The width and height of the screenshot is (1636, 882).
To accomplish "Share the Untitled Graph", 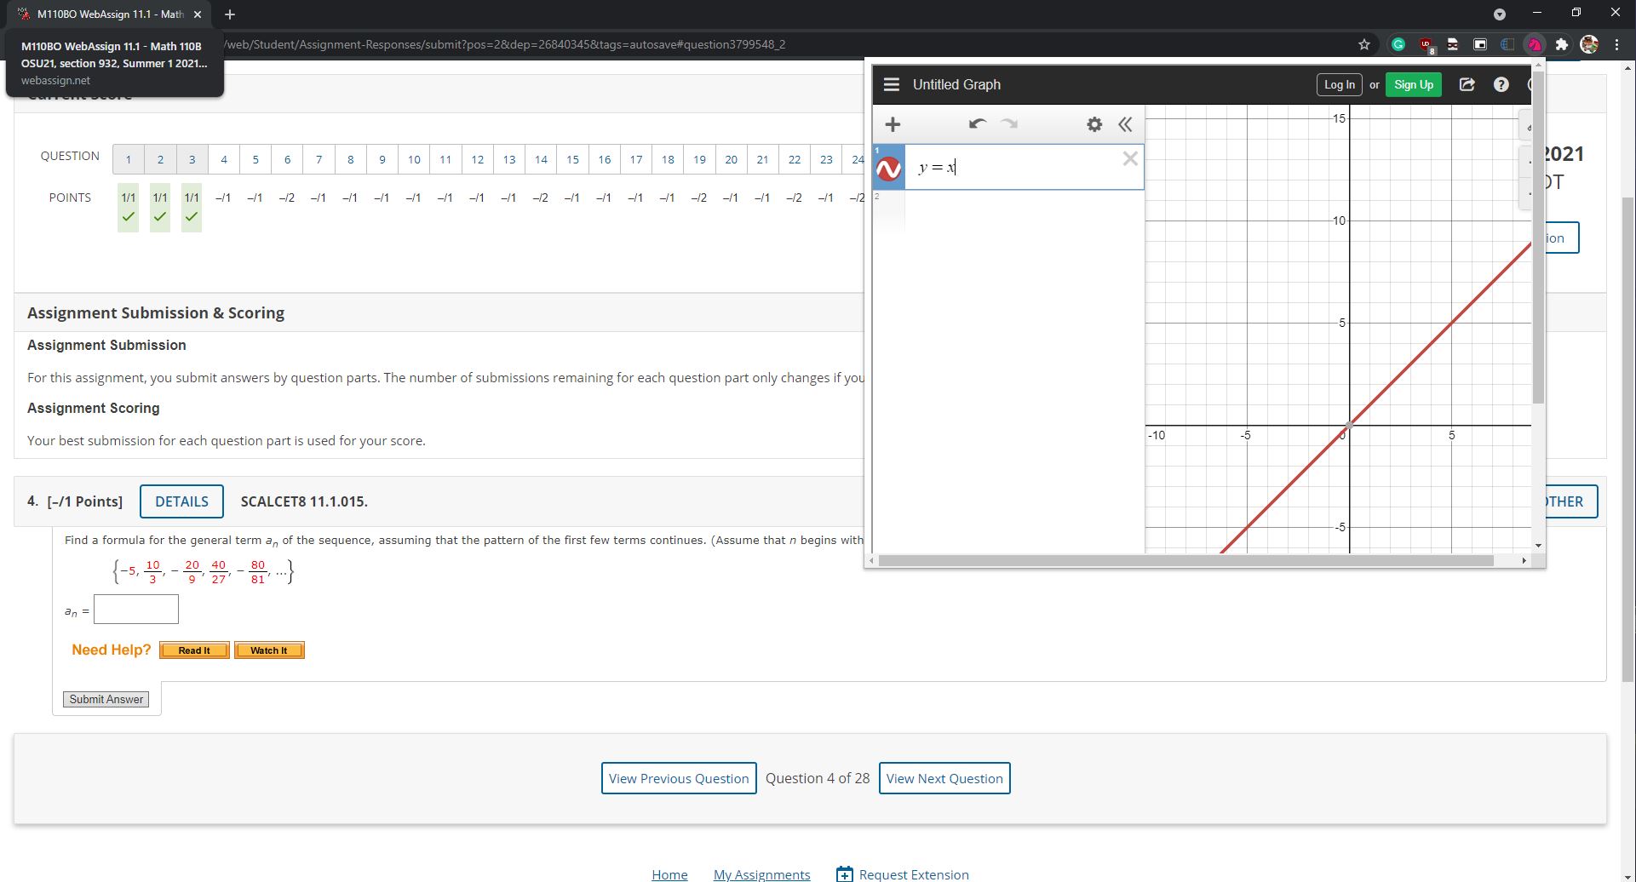I will coord(1467,84).
